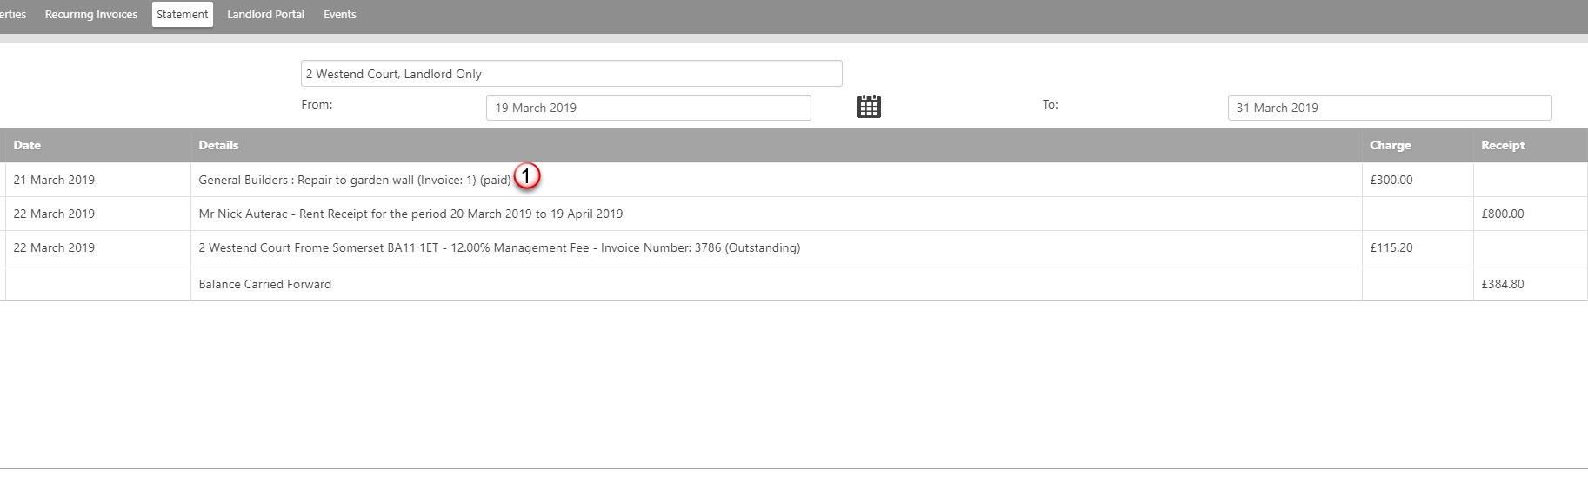Open the 12.00% Management Fee invoice entry

pyautogui.click(x=499, y=247)
